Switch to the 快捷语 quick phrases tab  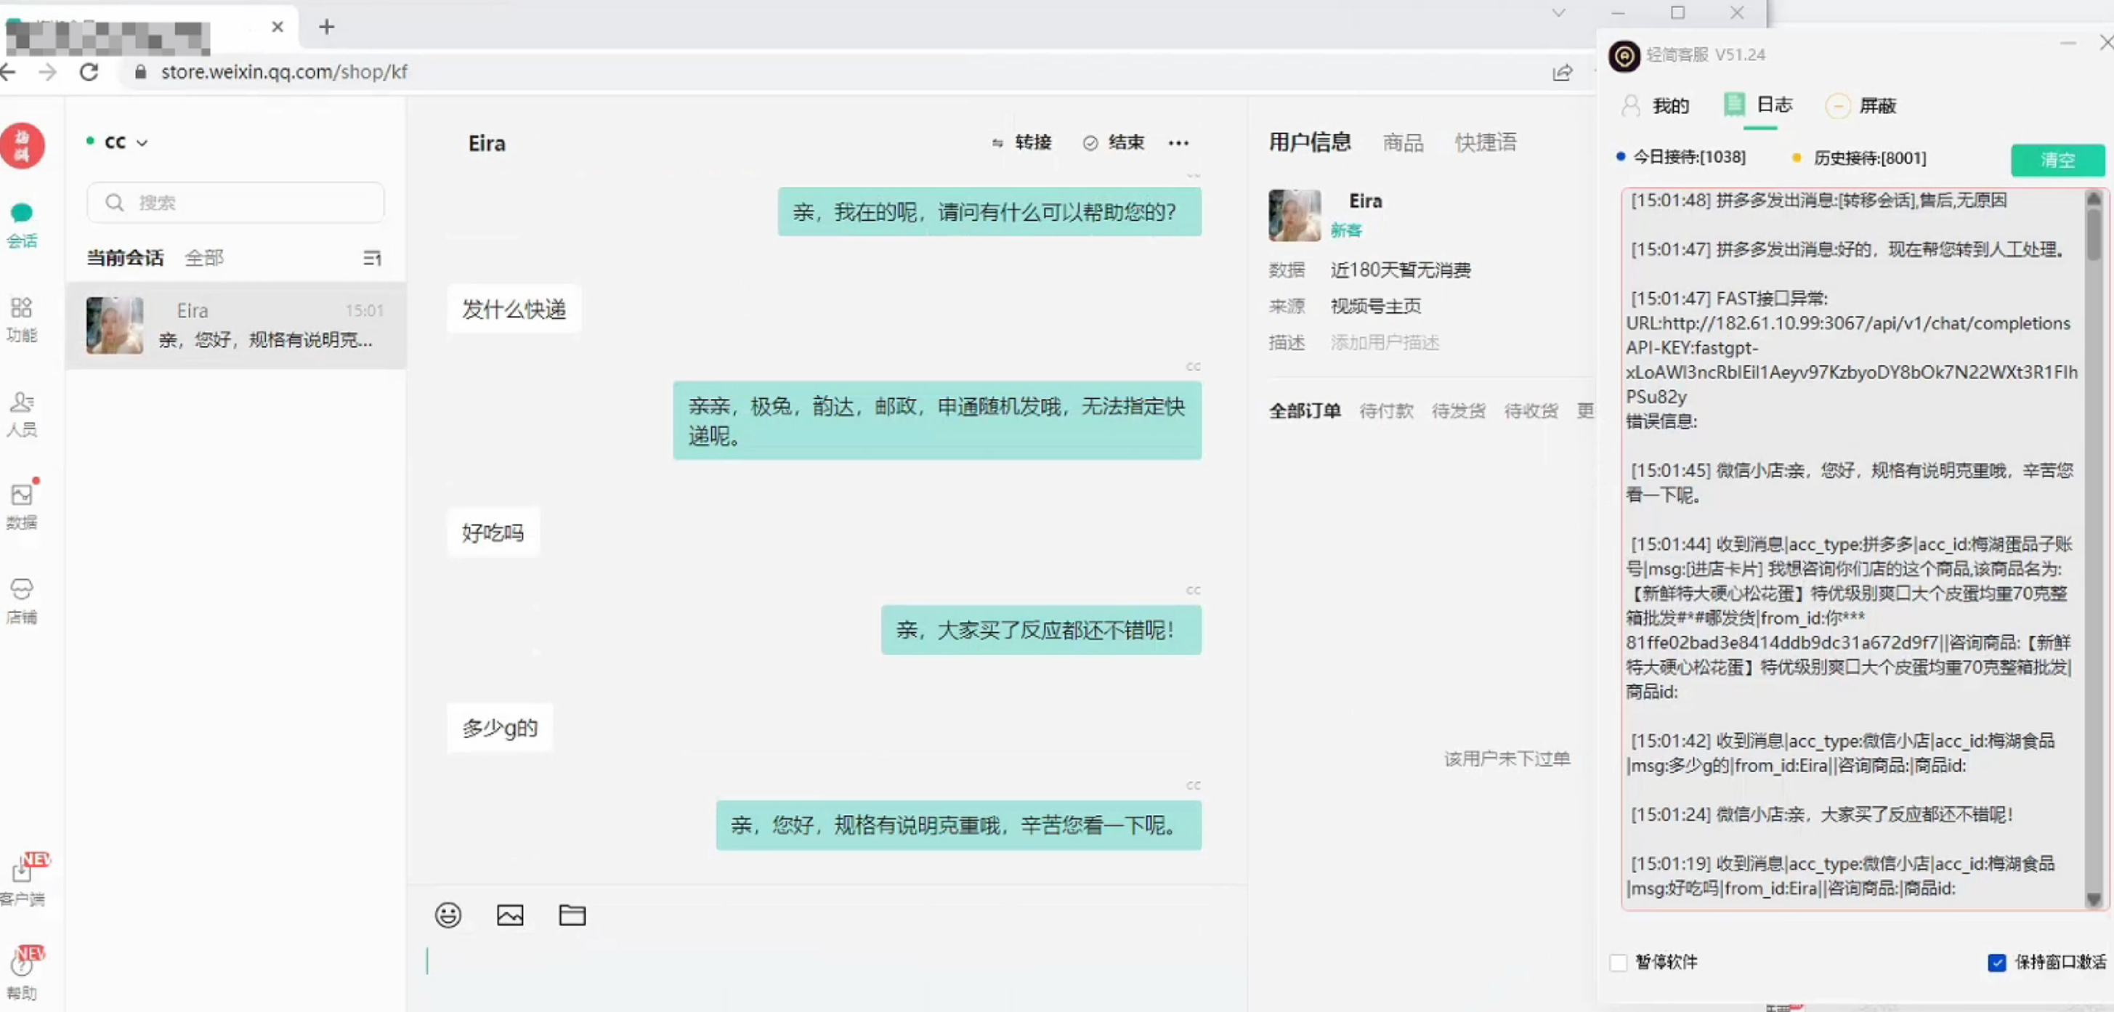1486,143
